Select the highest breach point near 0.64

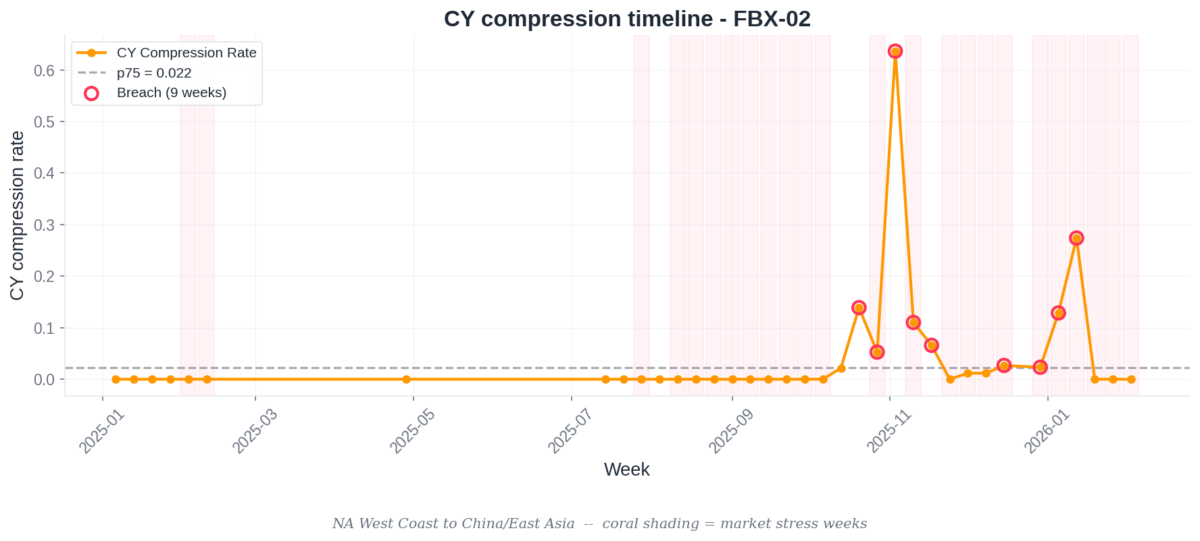pyautogui.click(x=895, y=51)
